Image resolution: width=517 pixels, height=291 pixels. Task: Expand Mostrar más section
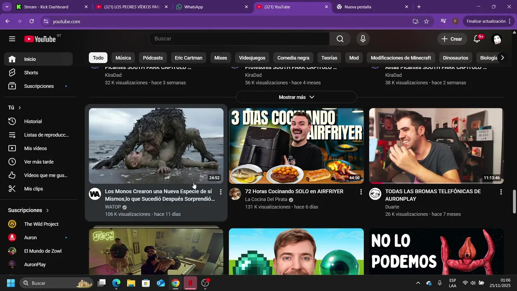296,97
